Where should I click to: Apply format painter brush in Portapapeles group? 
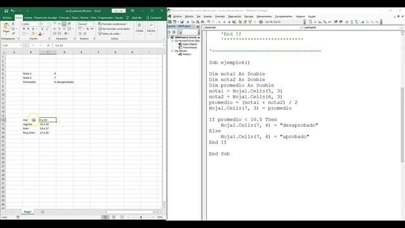[13, 34]
